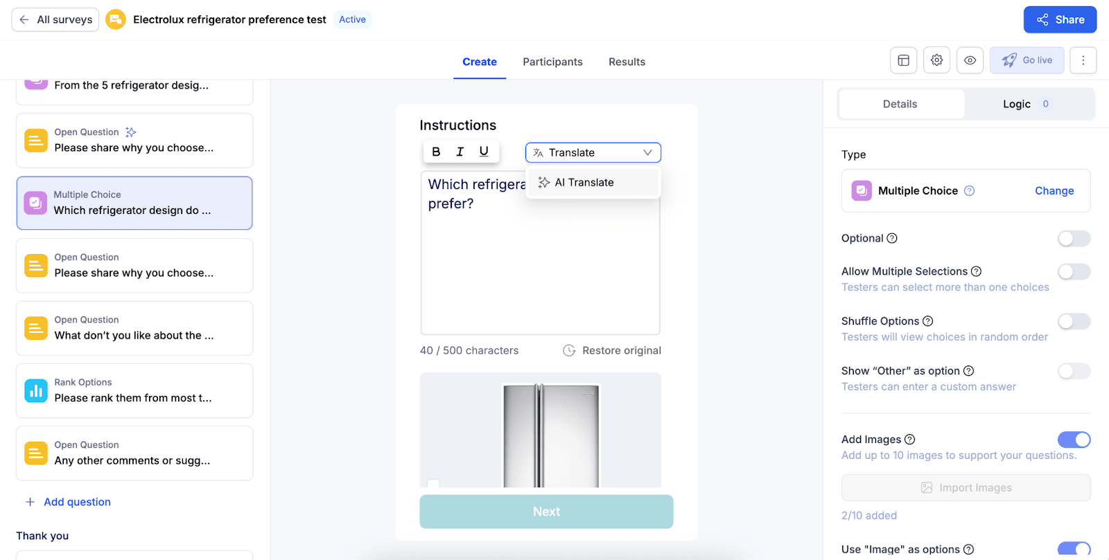Turn off the Add Images toggle
This screenshot has height=560, width=1109.
(1074, 440)
